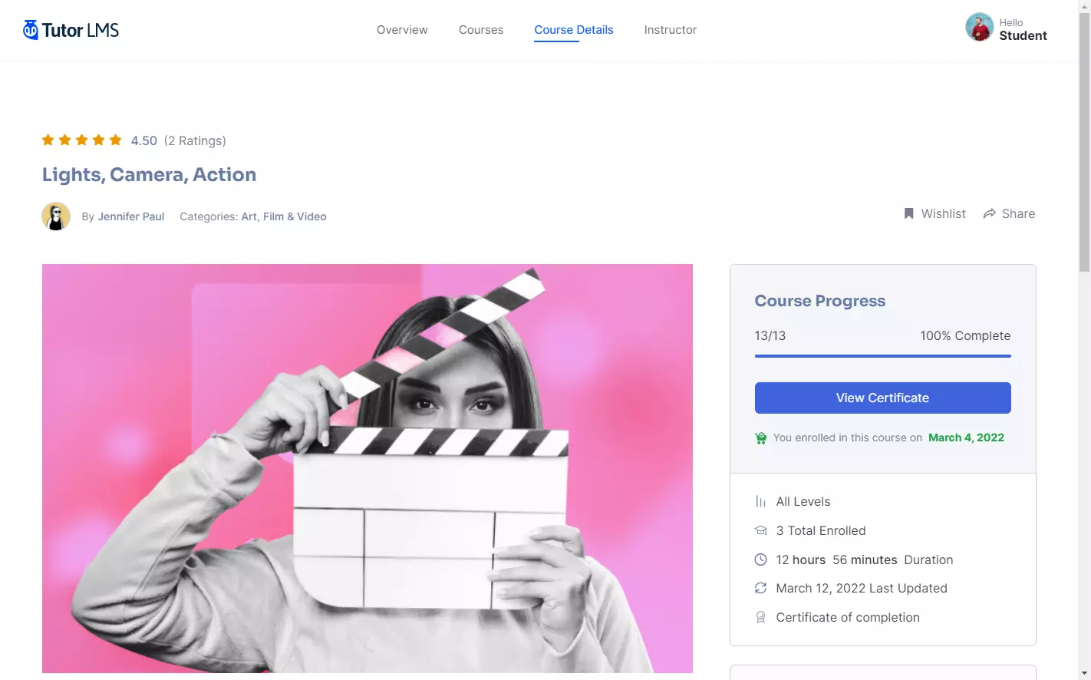This screenshot has height=680, width=1091.
Task: Click March 12, 2022 Last Updated text
Action: [862, 588]
